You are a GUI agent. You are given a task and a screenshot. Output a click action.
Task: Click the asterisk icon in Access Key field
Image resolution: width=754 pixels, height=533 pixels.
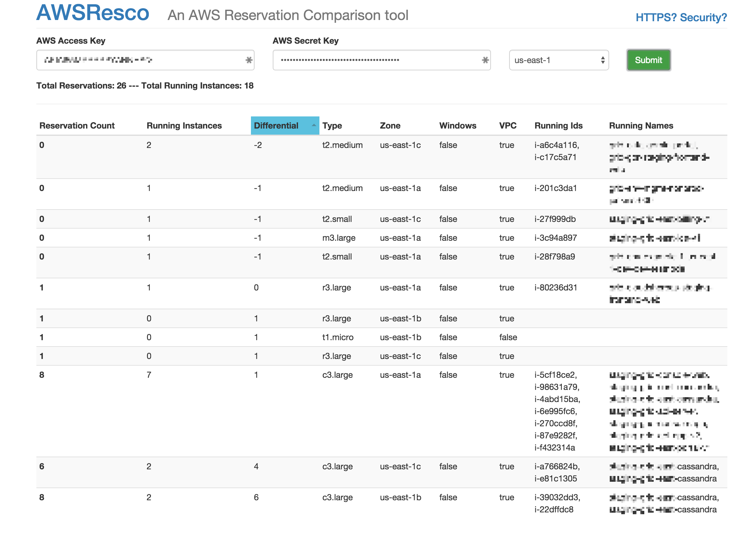click(x=249, y=60)
